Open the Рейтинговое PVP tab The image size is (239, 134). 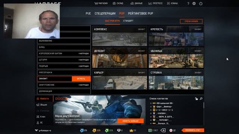(x=140, y=13)
